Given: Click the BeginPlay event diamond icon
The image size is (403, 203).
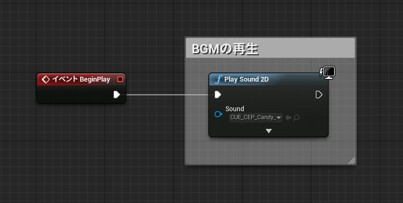Looking at the screenshot, I should coord(46,79).
